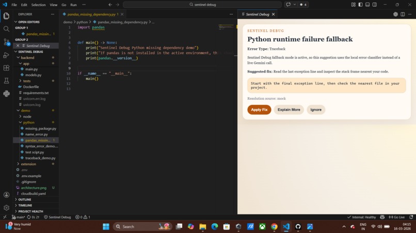Close Sentinel Debug in Open Editors
This screenshot has height=233, width=416.
(18, 46)
